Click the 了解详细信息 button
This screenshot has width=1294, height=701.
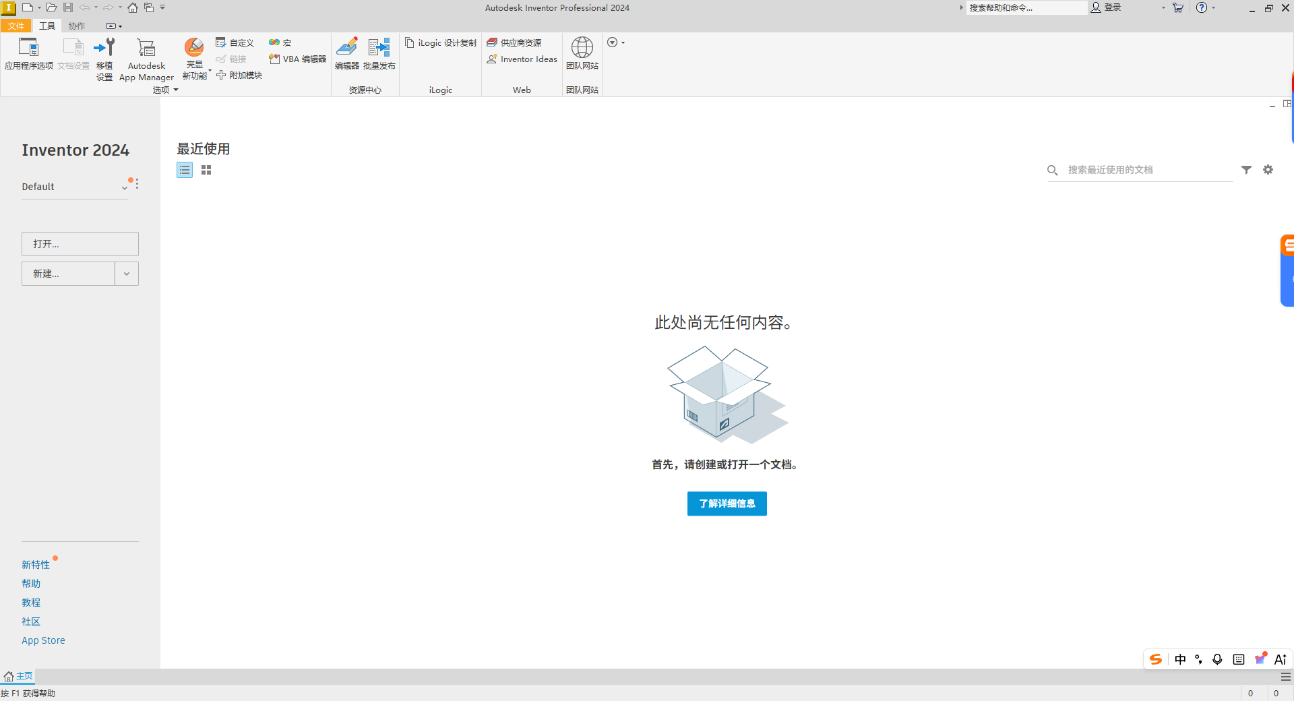pos(727,504)
